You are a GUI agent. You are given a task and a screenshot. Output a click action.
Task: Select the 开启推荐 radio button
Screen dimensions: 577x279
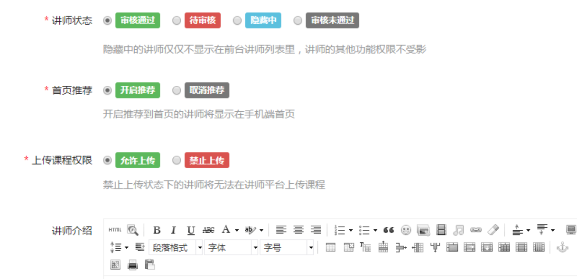pos(107,90)
